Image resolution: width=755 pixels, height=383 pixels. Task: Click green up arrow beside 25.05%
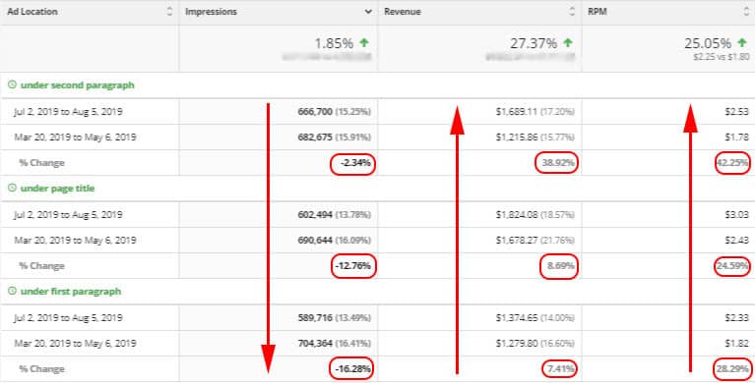(743, 43)
